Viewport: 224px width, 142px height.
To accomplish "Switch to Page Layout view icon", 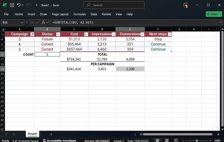I will [167, 140].
